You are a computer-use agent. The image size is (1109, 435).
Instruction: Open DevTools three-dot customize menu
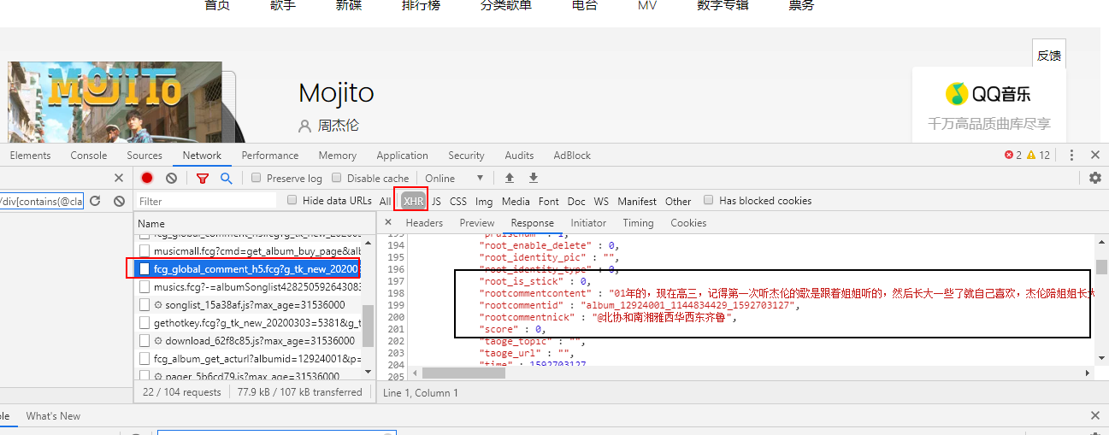pyautogui.click(x=1071, y=155)
